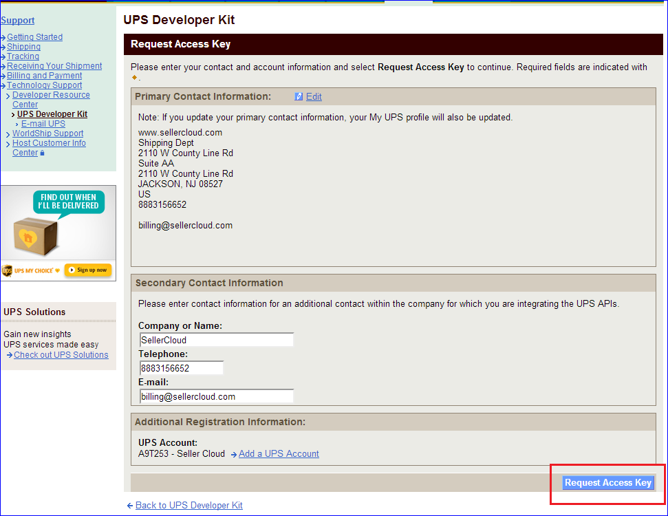Image resolution: width=668 pixels, height=516 pixels.
Task: Go to the Shipping section
Action: 23,47
